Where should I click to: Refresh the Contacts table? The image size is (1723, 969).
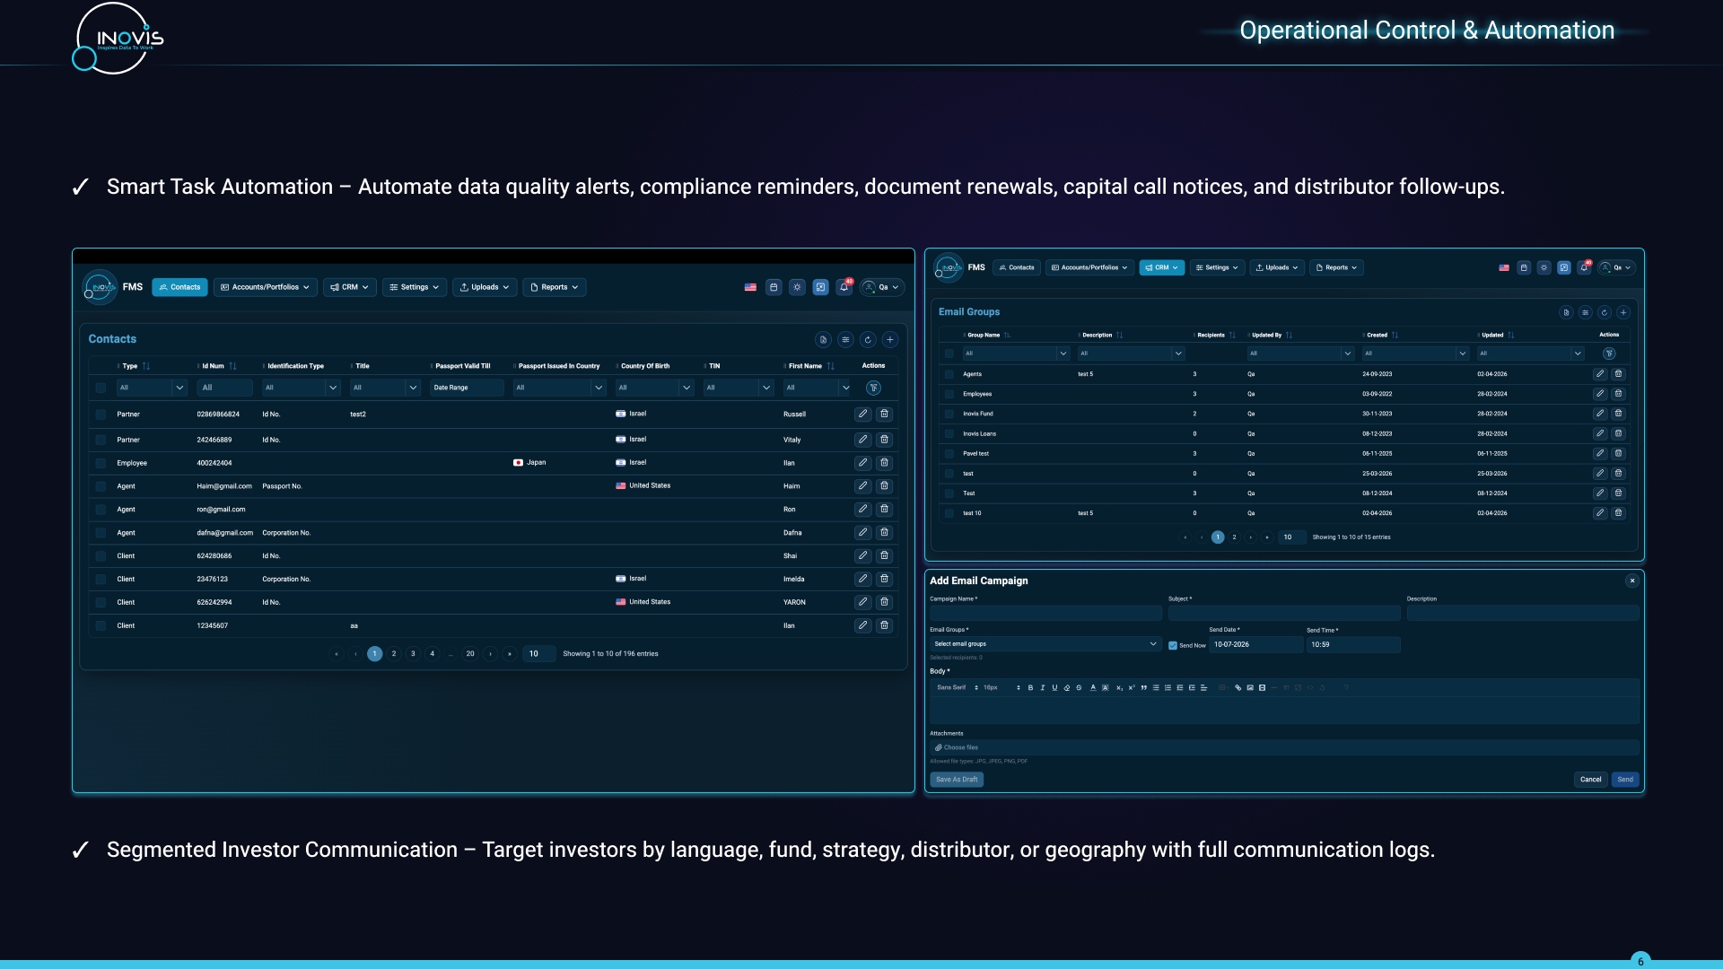click(x=868, y=340)
